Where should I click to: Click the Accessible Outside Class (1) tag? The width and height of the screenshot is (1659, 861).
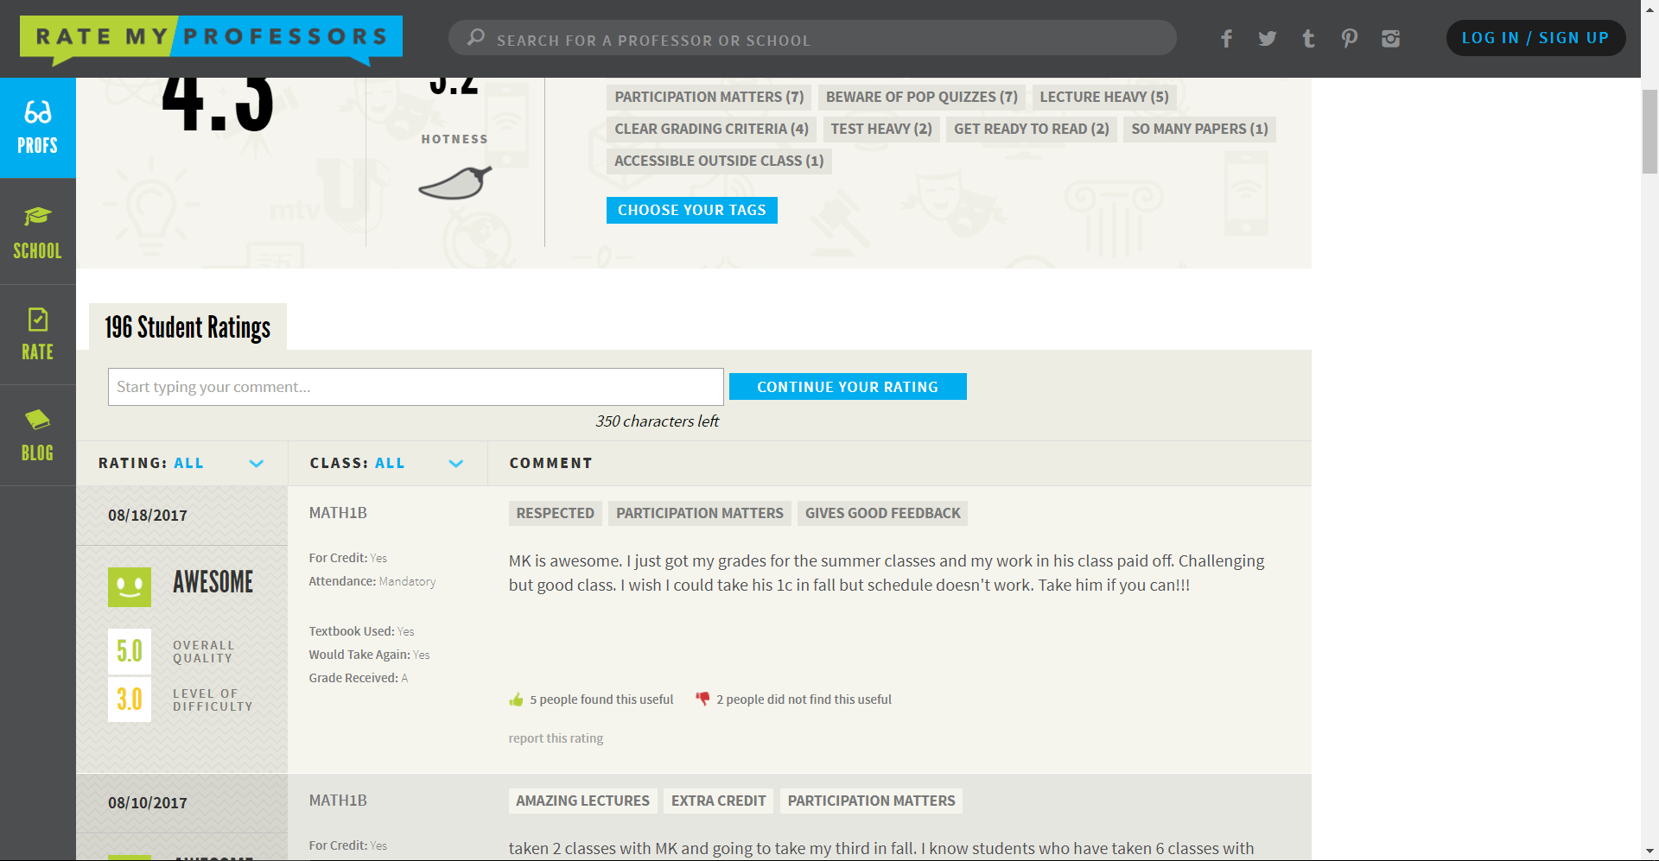[719, 161]
